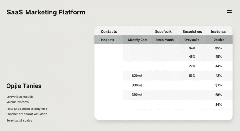Click the Emais Month subheader
This screenshot has height=131, width=240.
(x=164, y=40)
